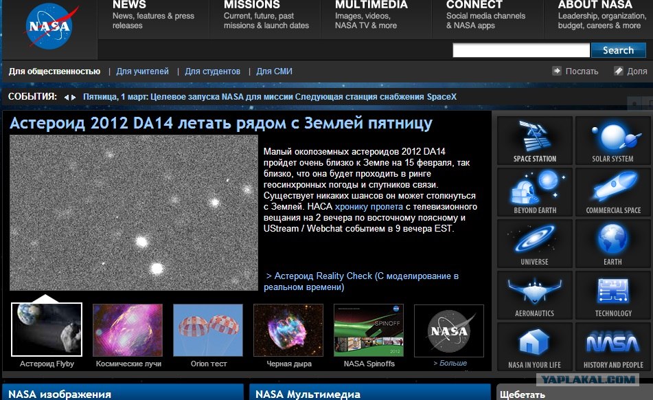
Task: Show next event with right arrow
Action: coord(73,98)
